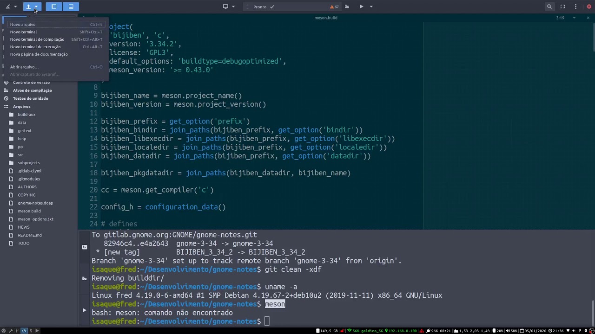595x334 pixels.
Task: Click the TODO file icon
Action: (x=11, y=243)
